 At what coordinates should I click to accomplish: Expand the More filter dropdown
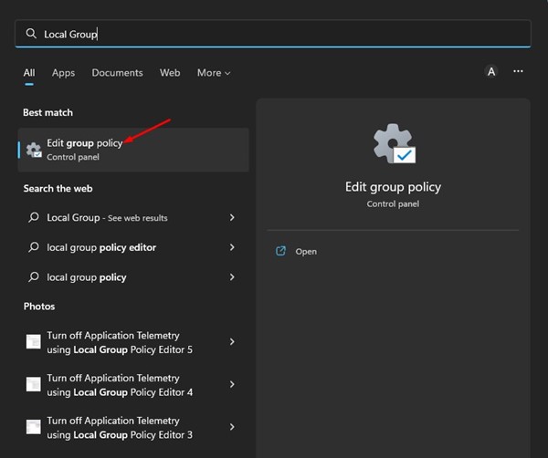214,73
